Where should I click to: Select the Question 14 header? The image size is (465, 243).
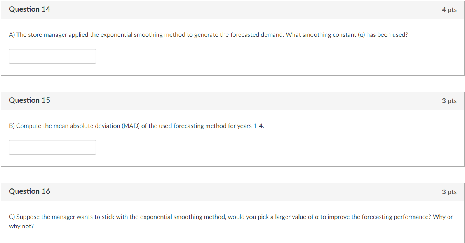click(x=30, y=9)
